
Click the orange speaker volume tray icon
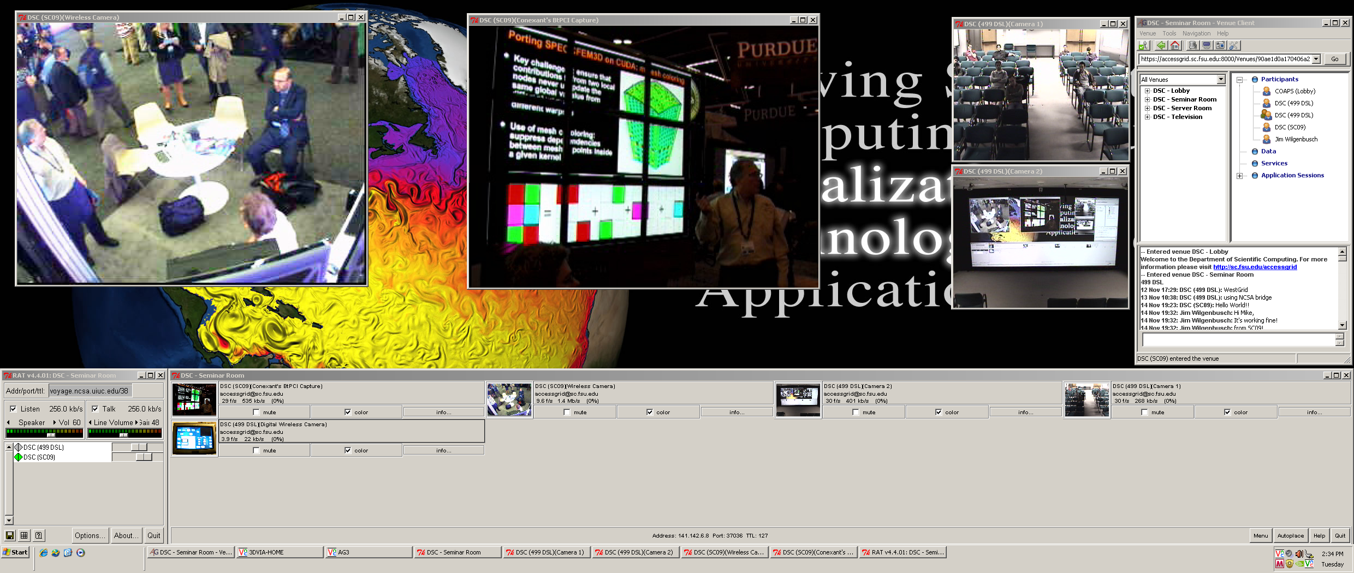(1299, 554)
